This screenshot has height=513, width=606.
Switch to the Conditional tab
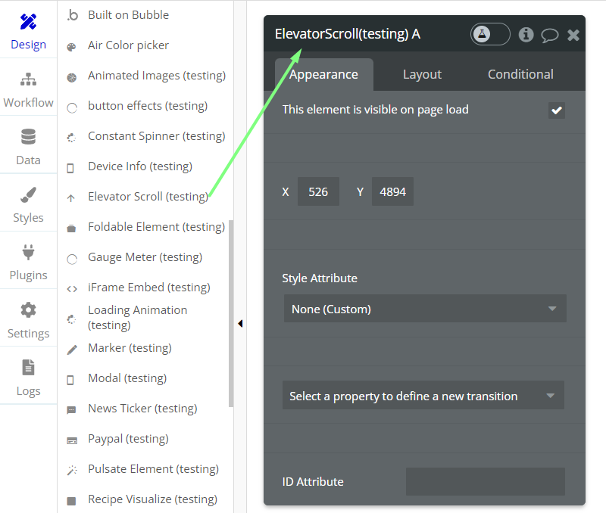tap(520, 74)
